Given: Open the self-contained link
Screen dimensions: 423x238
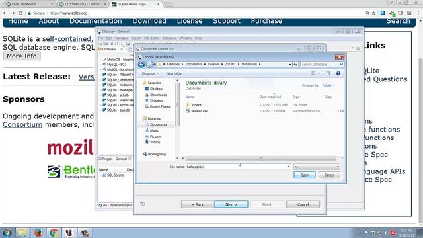Looking at the screenshot, I should [67, 39].
